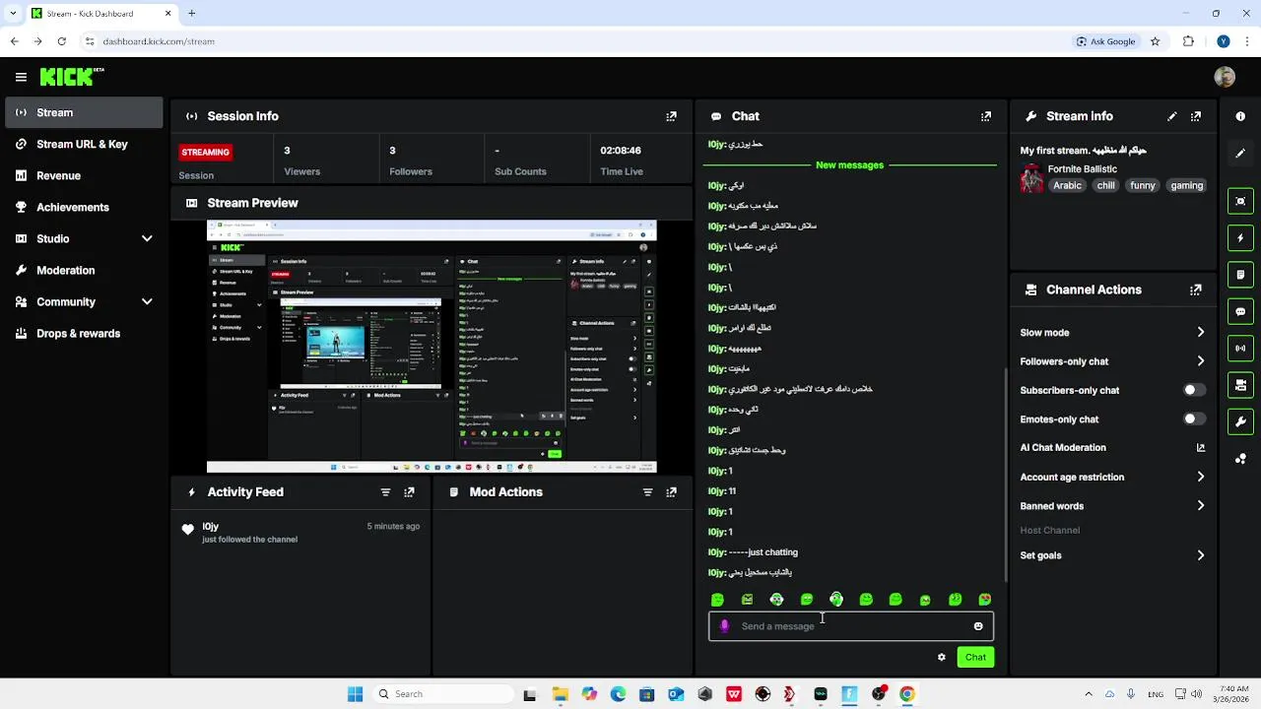
Task: Toggle the chat bubble widget icon in right sidebar
Action: click(x=1240, y=311)
